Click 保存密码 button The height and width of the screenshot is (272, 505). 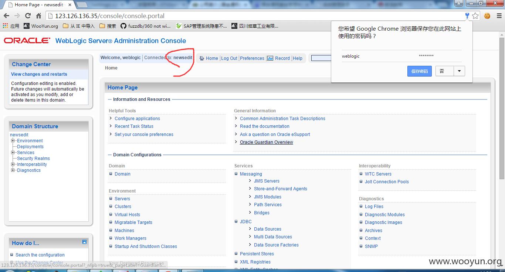(419, 71)
